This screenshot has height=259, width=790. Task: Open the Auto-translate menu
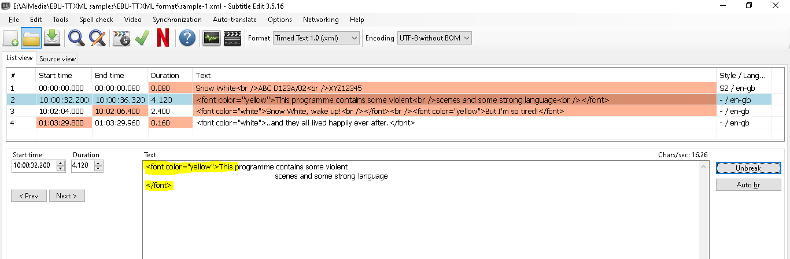tap(235, 19)
